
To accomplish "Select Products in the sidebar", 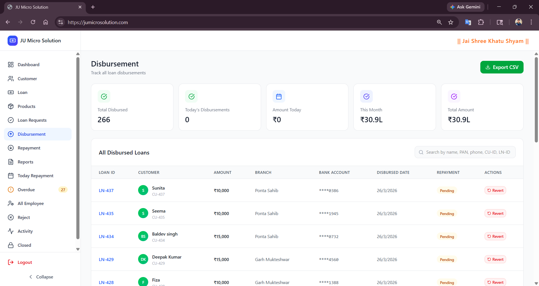I will 38,106.
